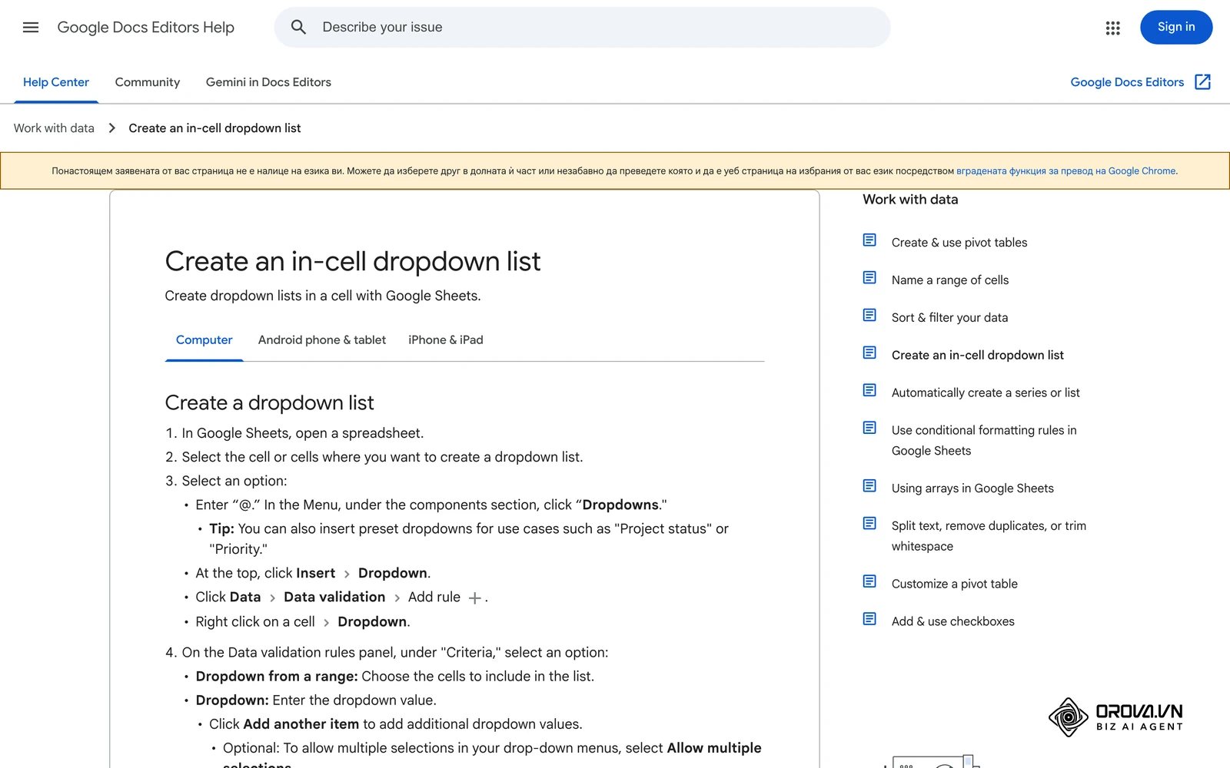Click the document icon beside Use conditional formatting rules
Screen dimensions: 1230x768
(869, 429)
